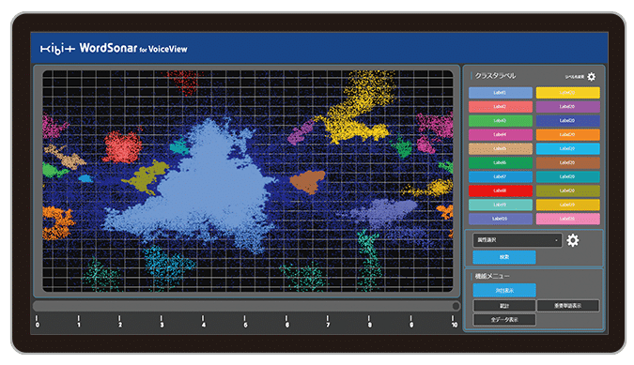Expand the 属性選択 dropdown
The image size is (634, 365).
518,240
